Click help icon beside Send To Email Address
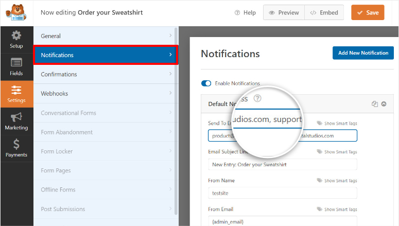 258,98
